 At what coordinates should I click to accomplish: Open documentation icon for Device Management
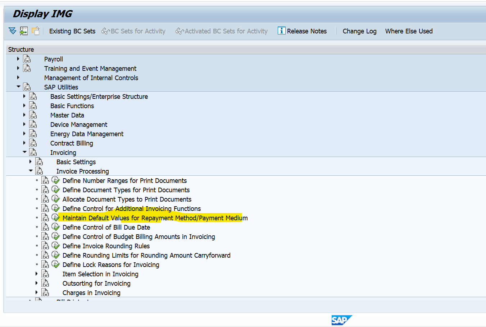[x=33, y=124]
